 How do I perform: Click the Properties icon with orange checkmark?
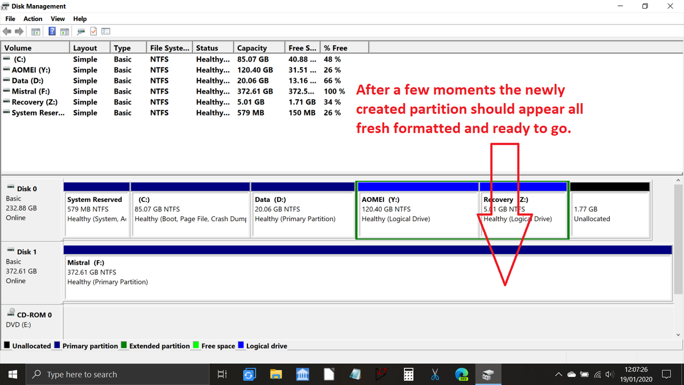click(x=93, y=31)
